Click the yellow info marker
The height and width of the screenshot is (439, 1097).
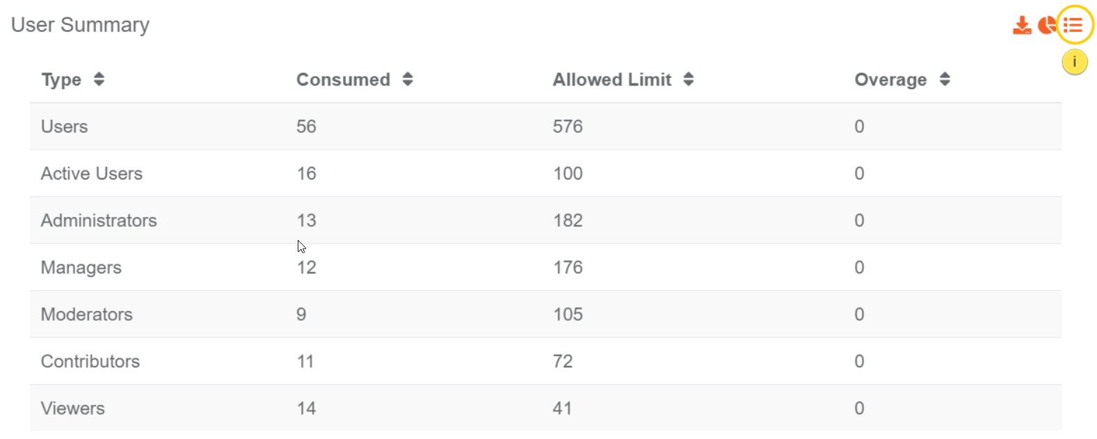coord(1074,62)
